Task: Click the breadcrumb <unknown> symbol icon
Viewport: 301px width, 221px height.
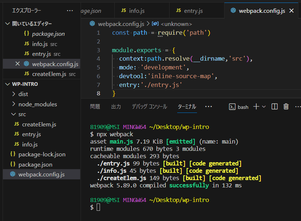Action: [155, 24]
